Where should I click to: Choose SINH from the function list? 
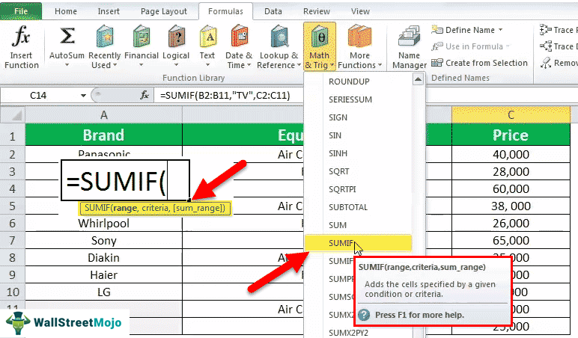(338, 153)
